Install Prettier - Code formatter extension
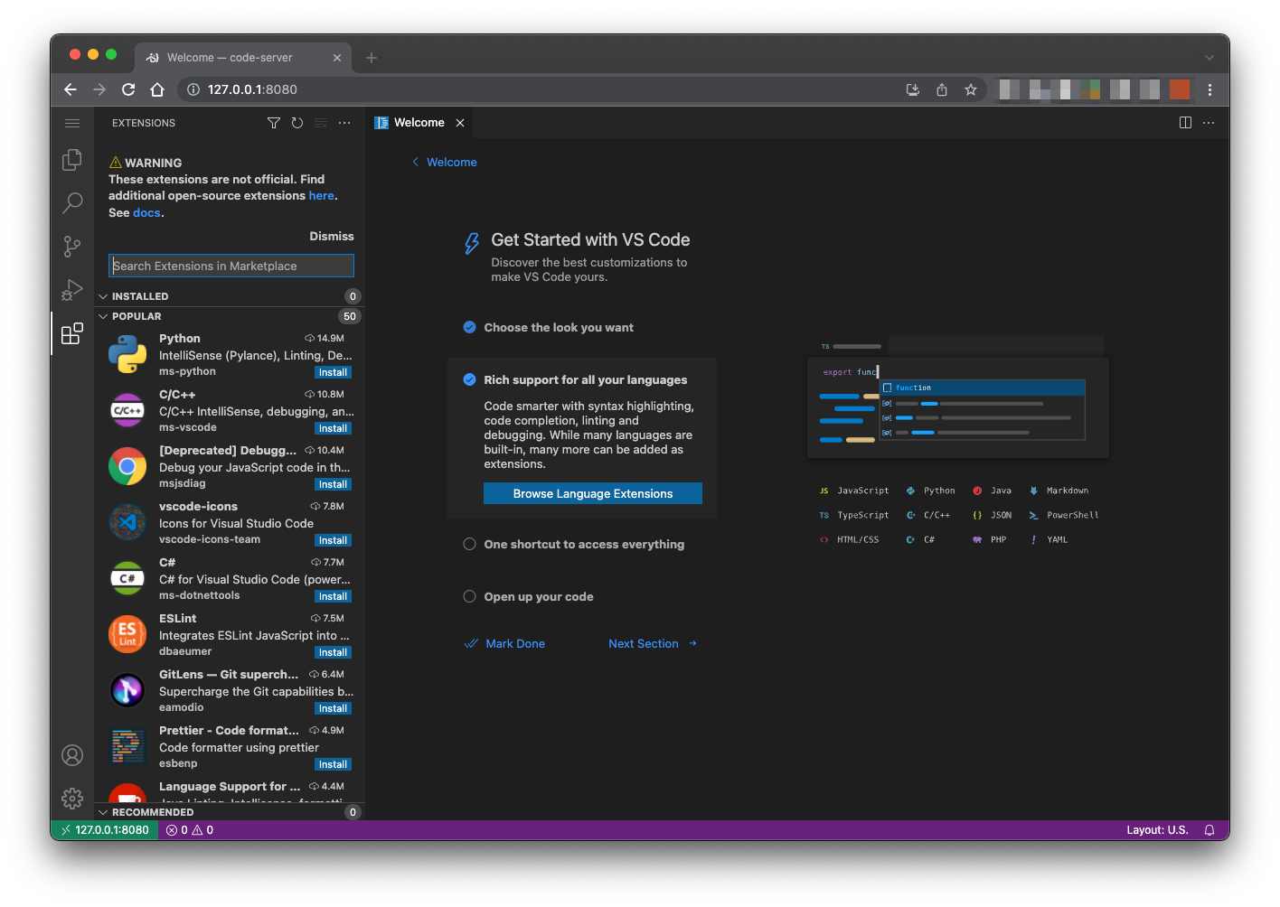The height and width of the screenshot is (907, 1280). click(x=333, y=764)
